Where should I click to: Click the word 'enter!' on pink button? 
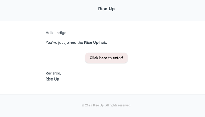pyautogui.click(x=118, y=58)
